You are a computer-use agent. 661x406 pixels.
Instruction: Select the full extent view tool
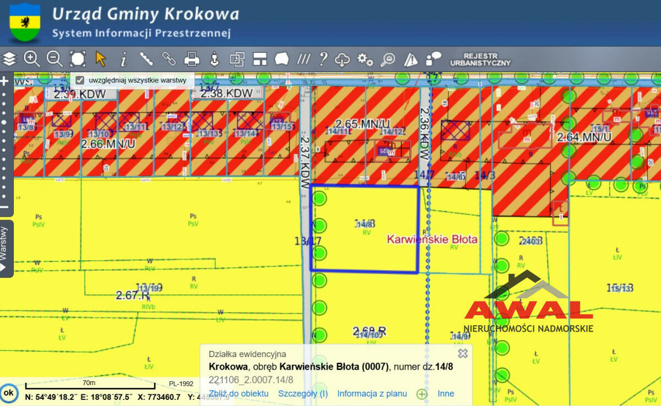coord(78,58)
